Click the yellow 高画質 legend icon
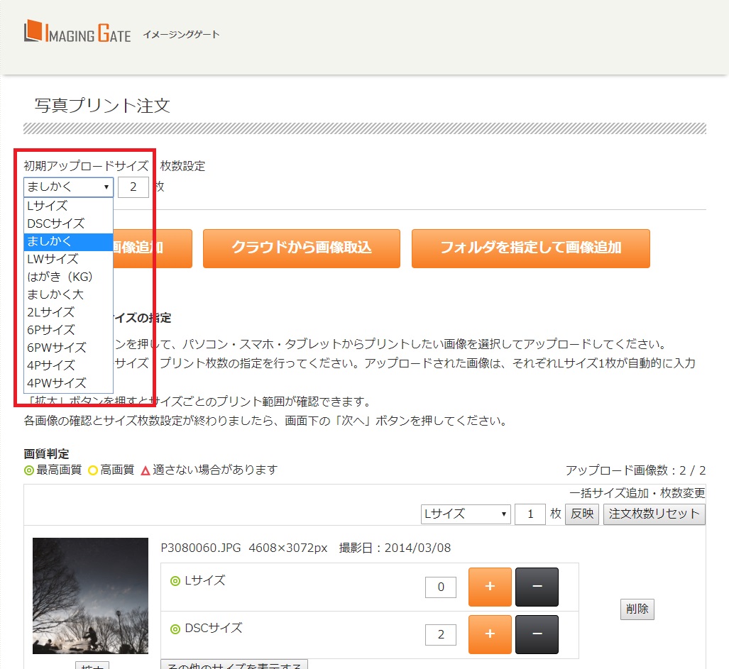This screenshot has width=729, height=669. coord(93,470)
